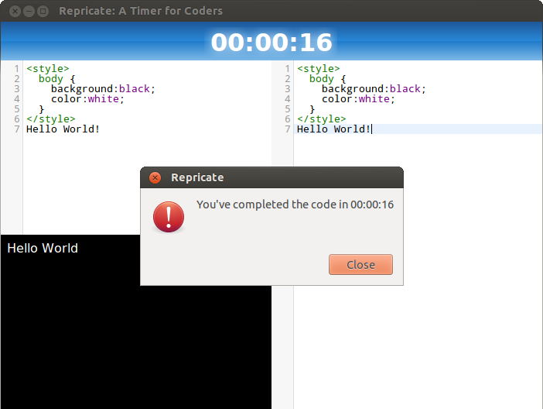Click the closing brace line in the right editor
The height and width of the screenshot is (409, 543).
[x=312, y=109]
